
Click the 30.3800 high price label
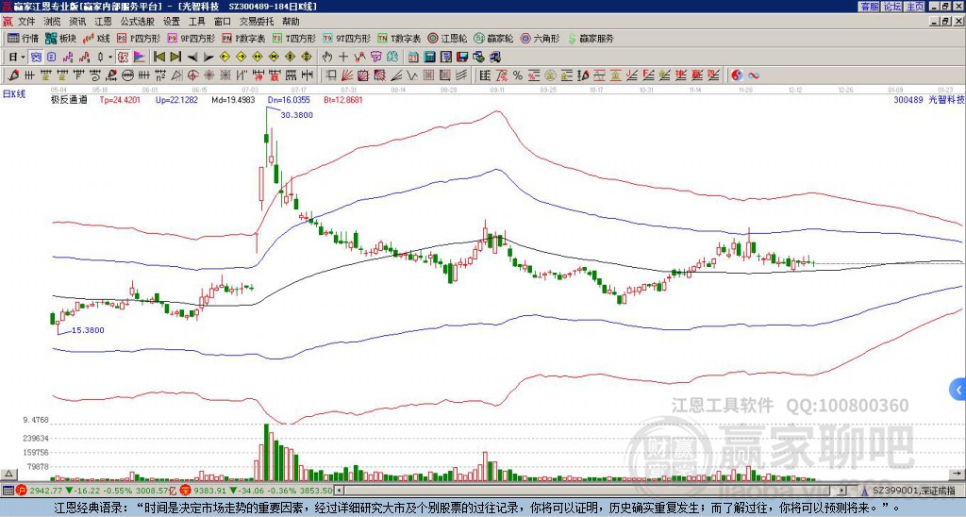[297, 115]
